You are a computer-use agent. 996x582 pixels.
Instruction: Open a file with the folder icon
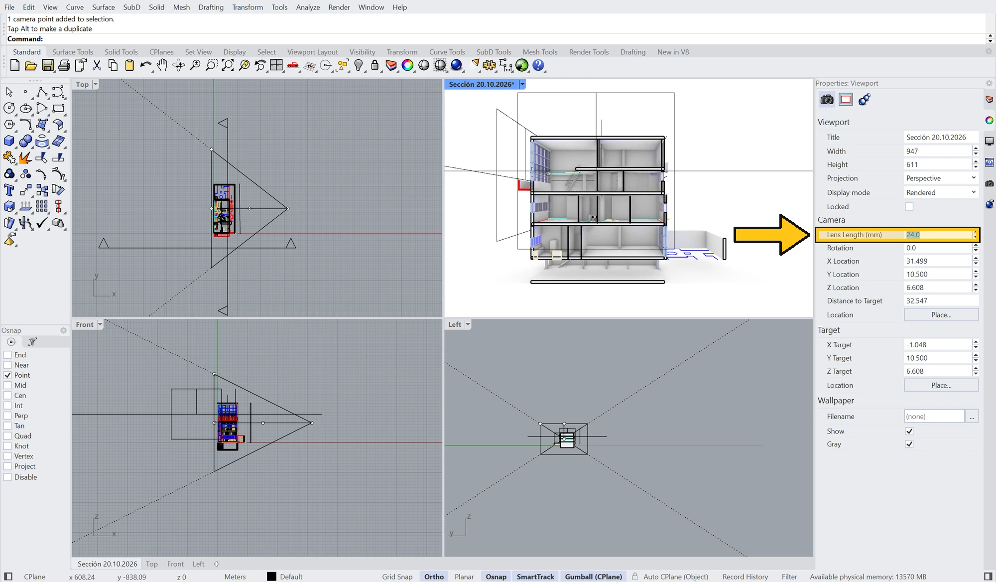point(31,65)
